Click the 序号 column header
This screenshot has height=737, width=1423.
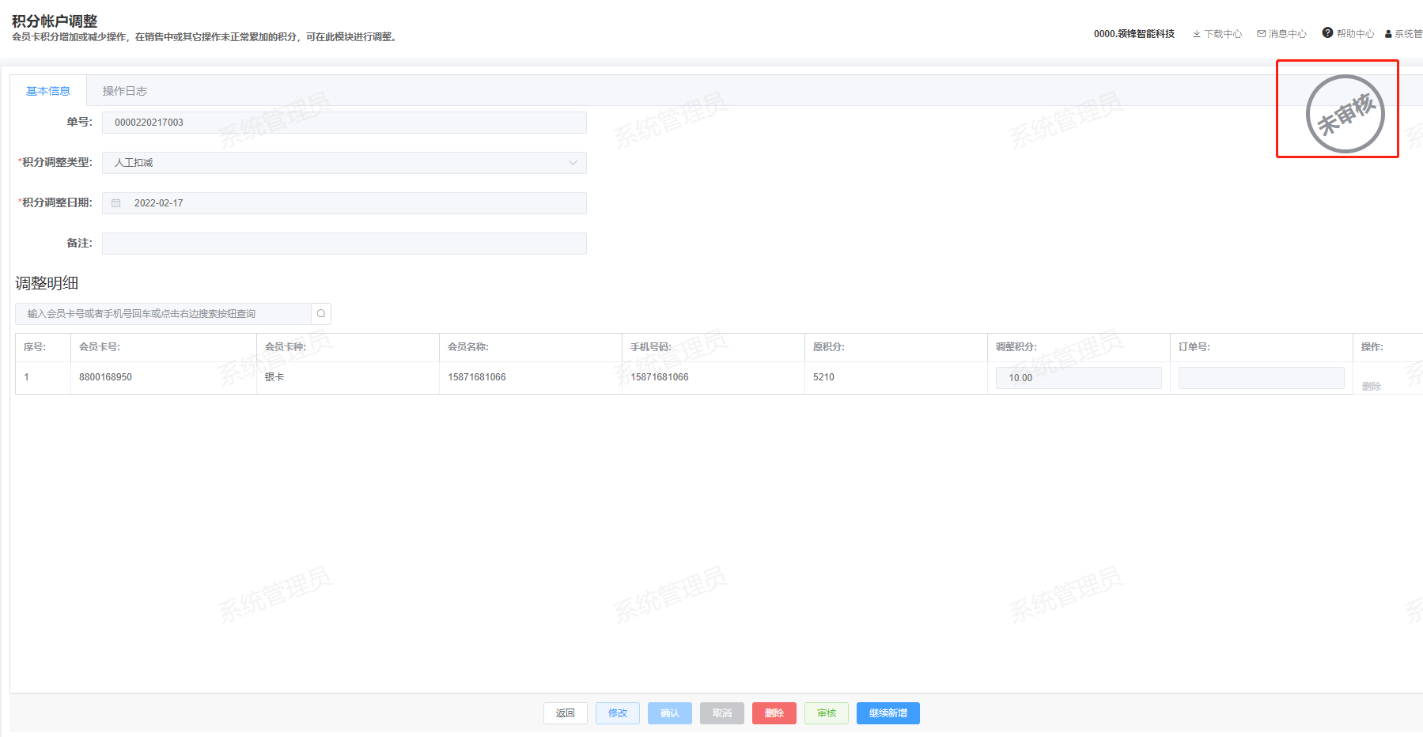point(35,347)
